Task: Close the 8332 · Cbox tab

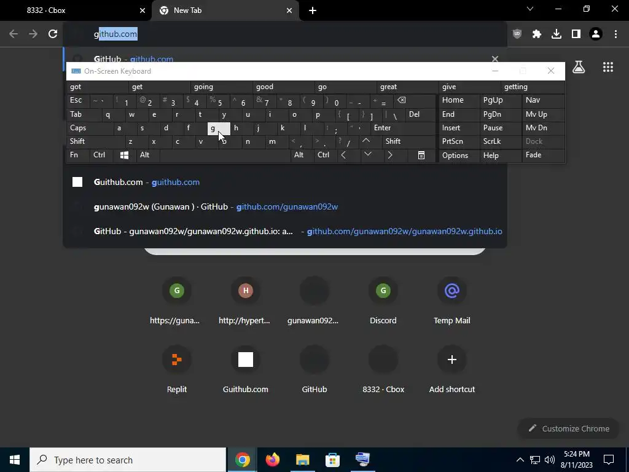Action: click(x=143, y=10)
